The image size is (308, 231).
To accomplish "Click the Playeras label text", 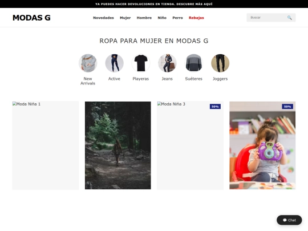I will 141,79.
